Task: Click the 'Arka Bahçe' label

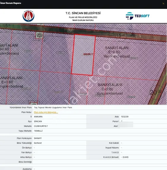Action: pos(26,157)
